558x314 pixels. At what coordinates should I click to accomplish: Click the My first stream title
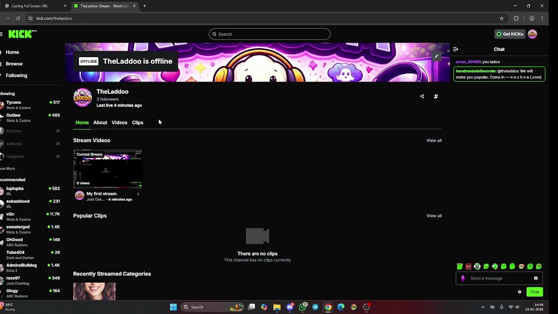point(102,194)
